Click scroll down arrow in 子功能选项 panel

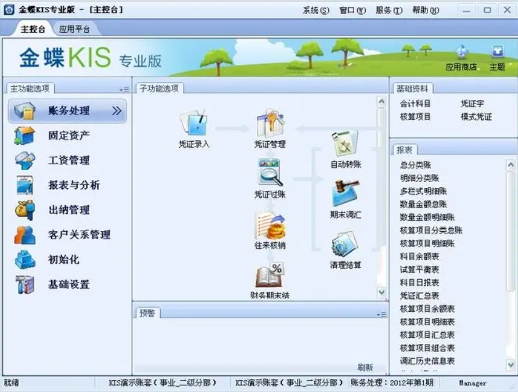381,293
